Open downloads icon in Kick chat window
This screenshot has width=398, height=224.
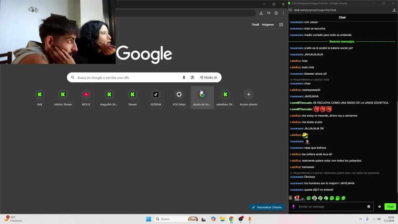tap(394, 10)
